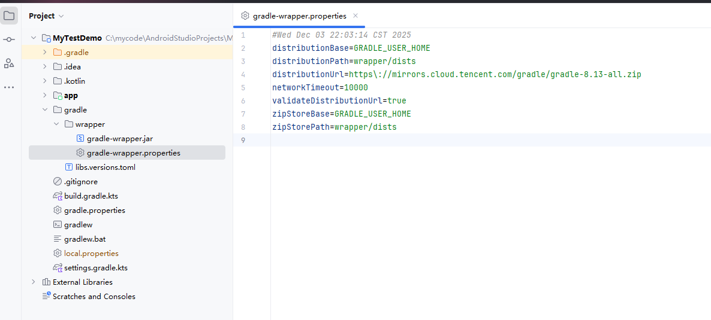Click the gradlew.bat text file icon
711x320 pixels.
click(57, 239)
